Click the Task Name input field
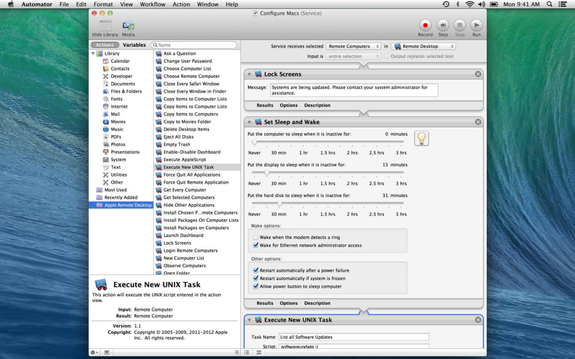Image resolution: width=575 pixels, height=359 pixels. [354, 337]
